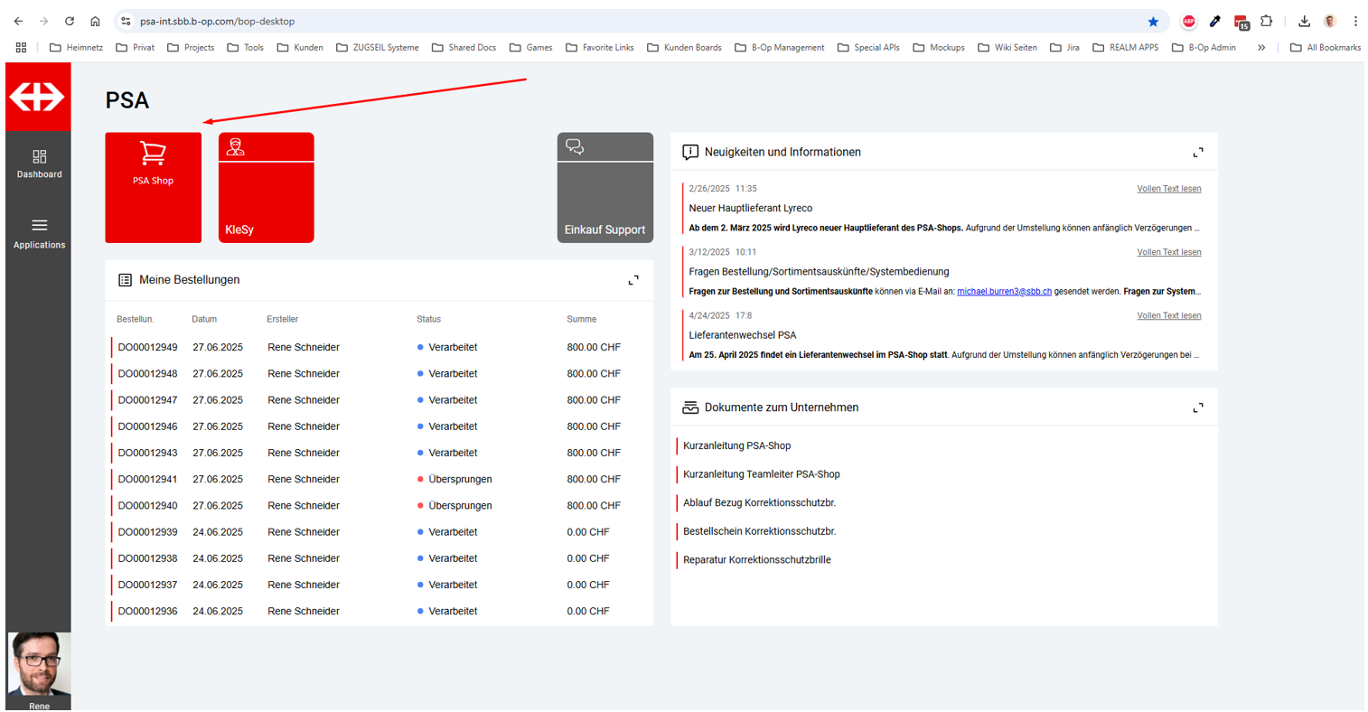
Task: Read full text of Neuer Hauptlieferant Lyreco
Action: click(x=1168, y=189)
